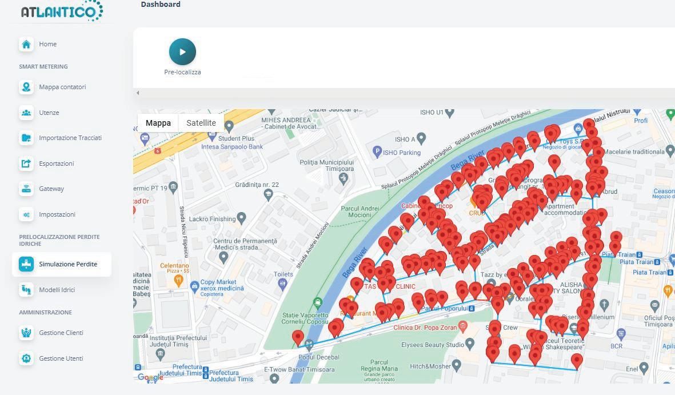Click the ISHO A map pin
This screenshot has height=395, width=675.
pyautogui.click(x=421, y=138)
